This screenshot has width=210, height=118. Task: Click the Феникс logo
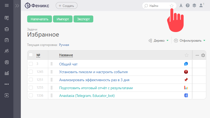(x=37, y=6)
